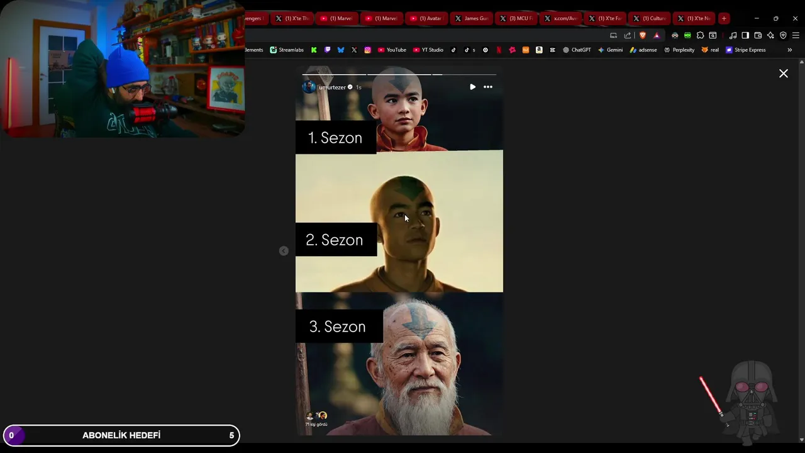This screenshot has height=453, width=805.
Task: Open a new browser tab
Action: (724, 18)
